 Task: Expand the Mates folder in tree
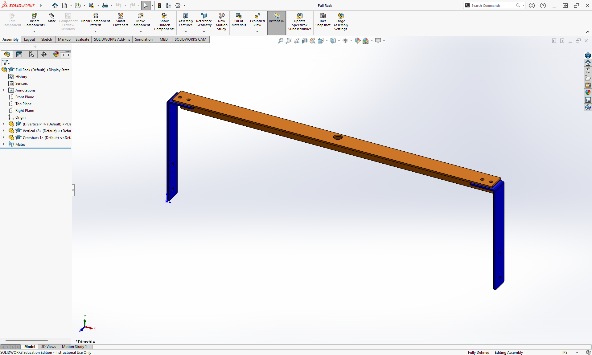click(x=4, y=144)
